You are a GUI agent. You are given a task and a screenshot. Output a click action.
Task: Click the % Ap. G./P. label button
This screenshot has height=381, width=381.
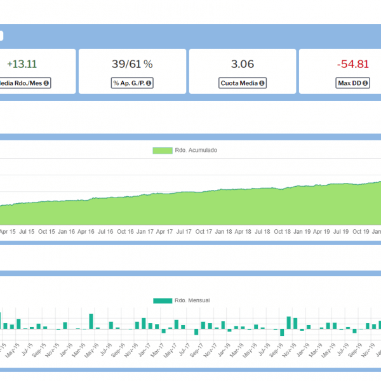click(x=132, y=83)
